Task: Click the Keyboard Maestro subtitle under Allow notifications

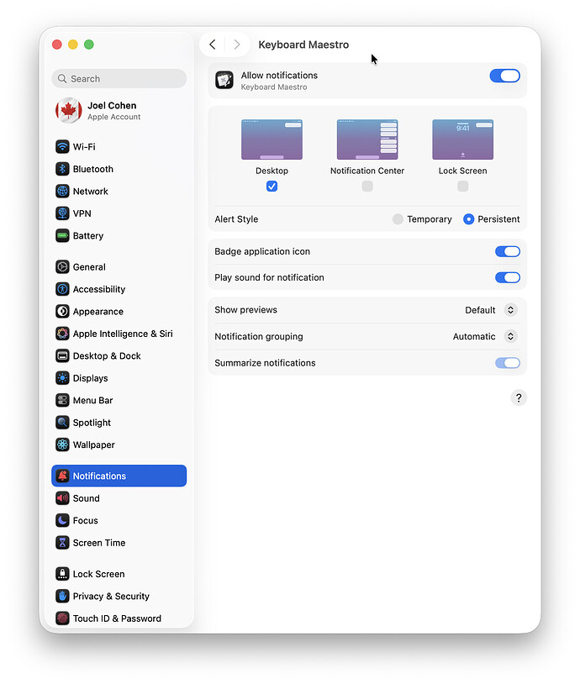Action: (274, 87)
